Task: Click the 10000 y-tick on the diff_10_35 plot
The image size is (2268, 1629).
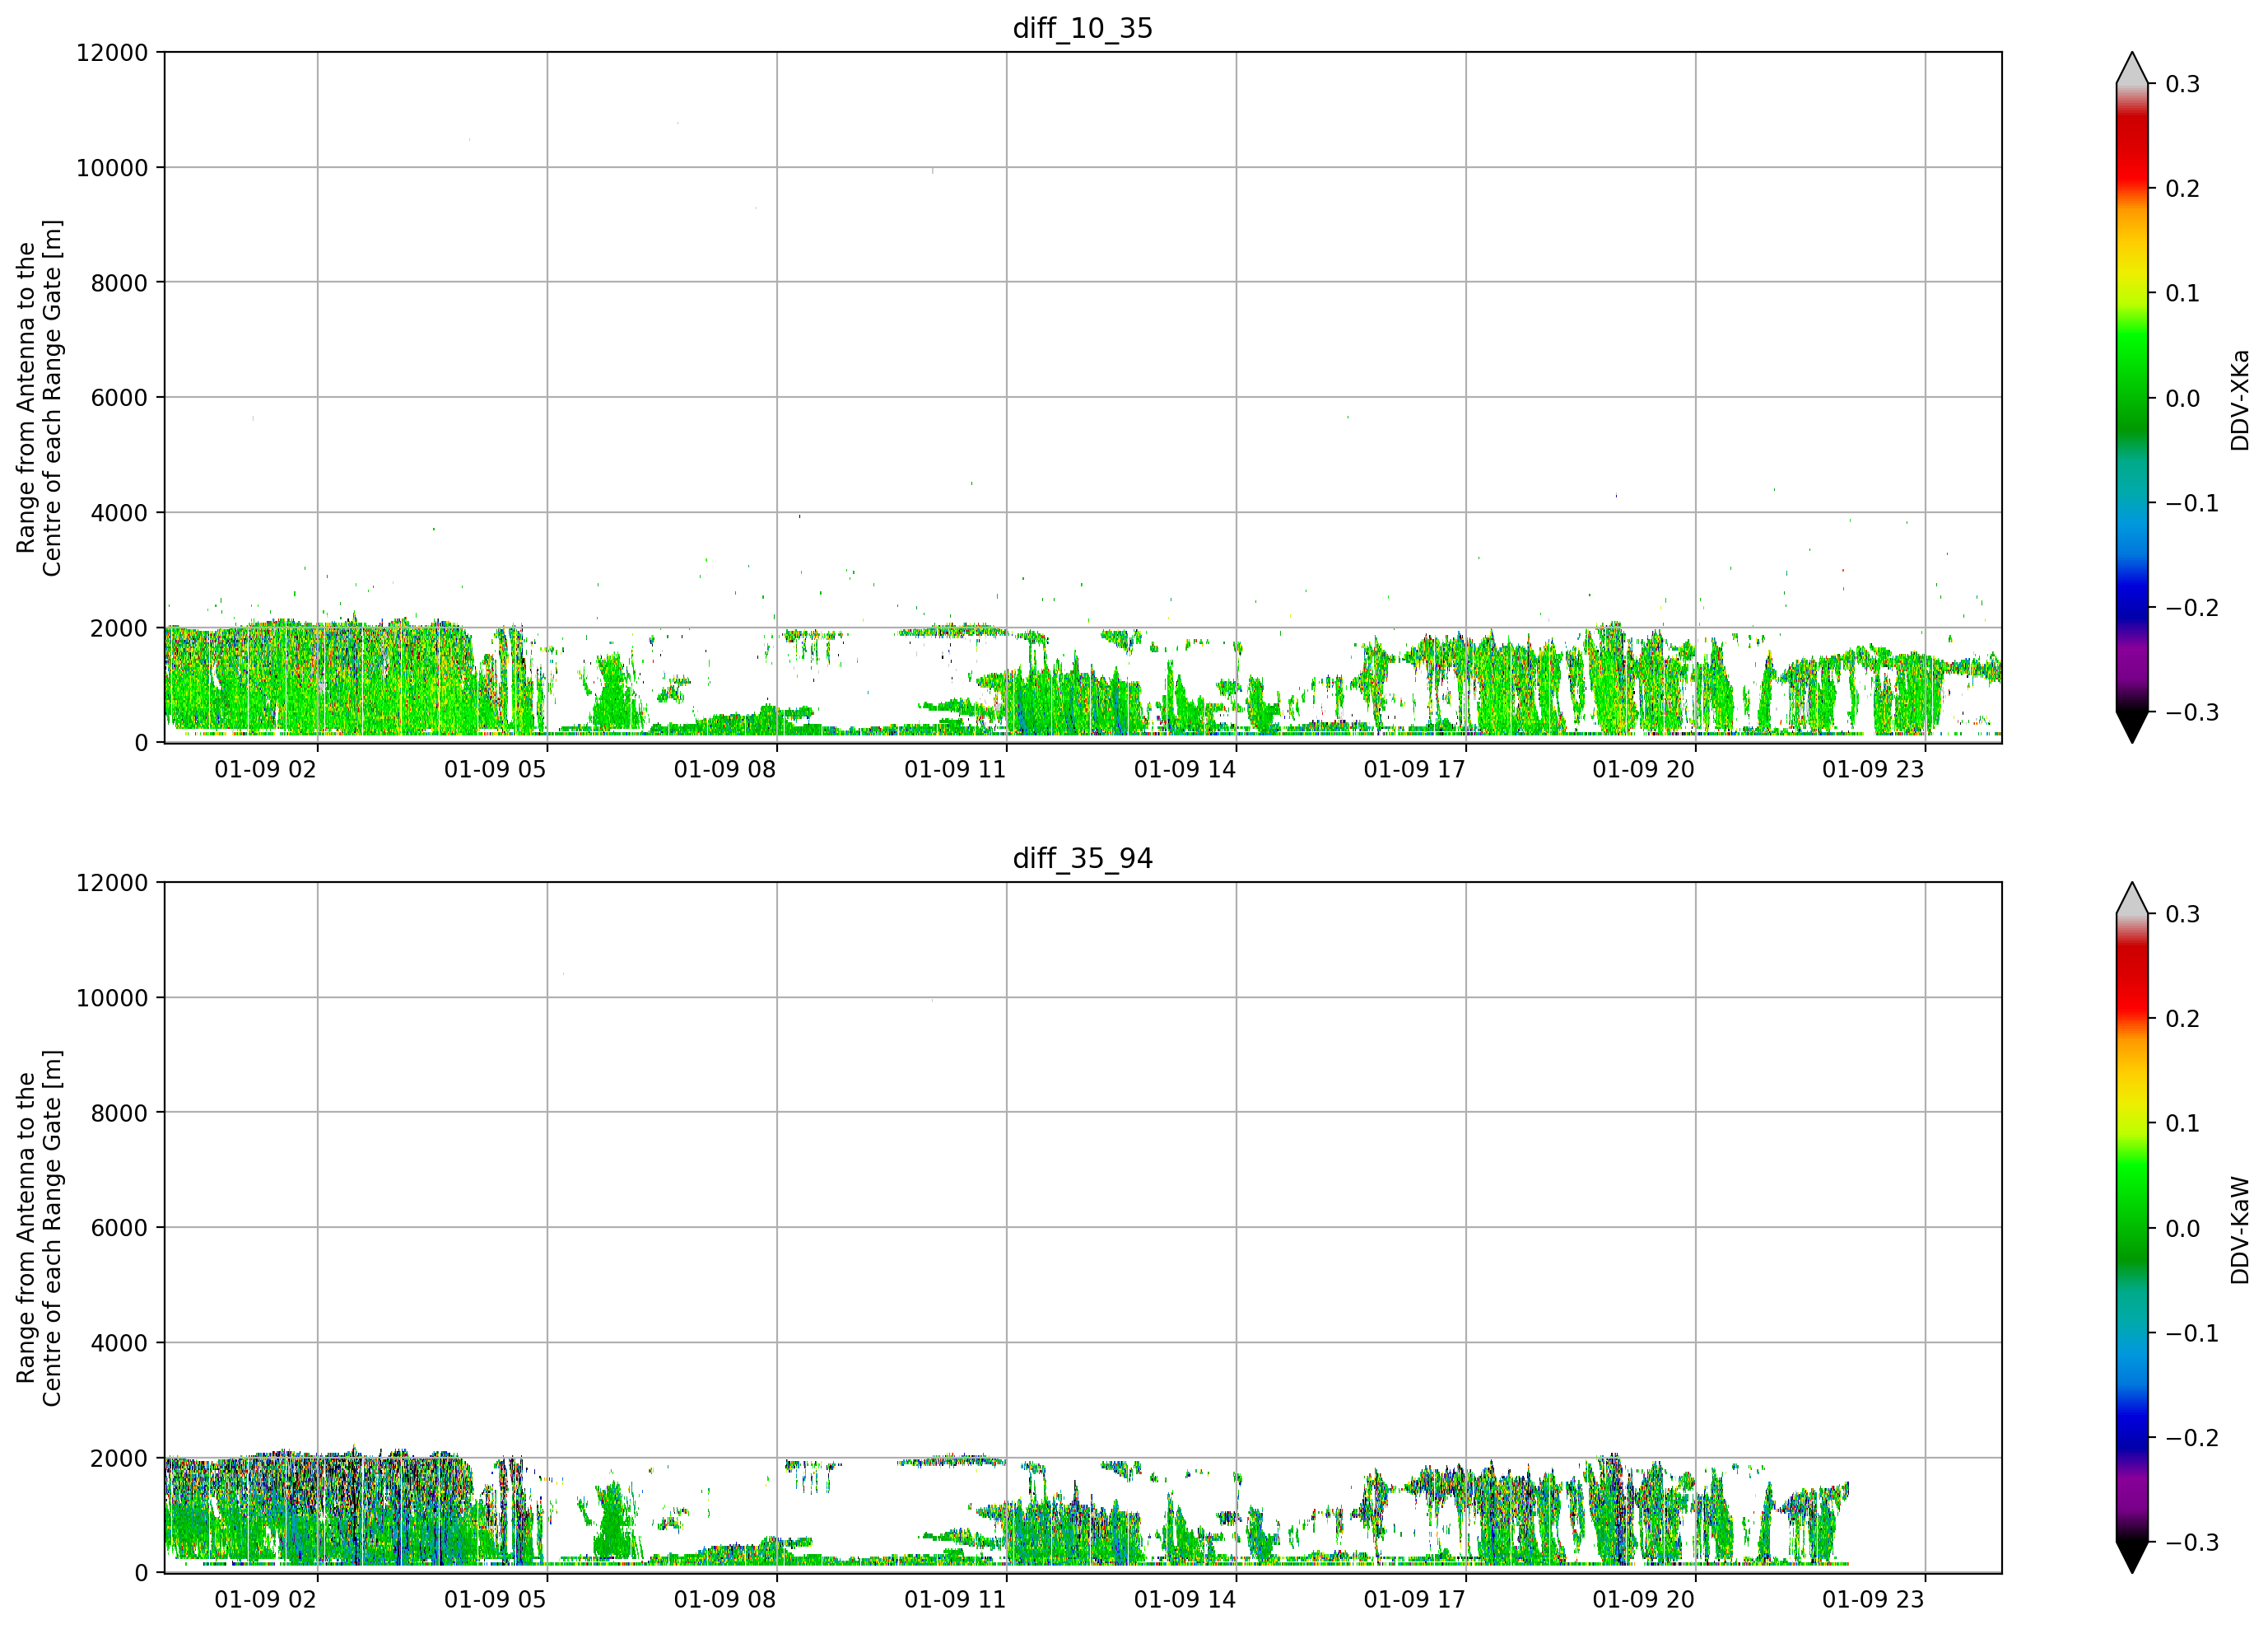Action: point(112,168)
